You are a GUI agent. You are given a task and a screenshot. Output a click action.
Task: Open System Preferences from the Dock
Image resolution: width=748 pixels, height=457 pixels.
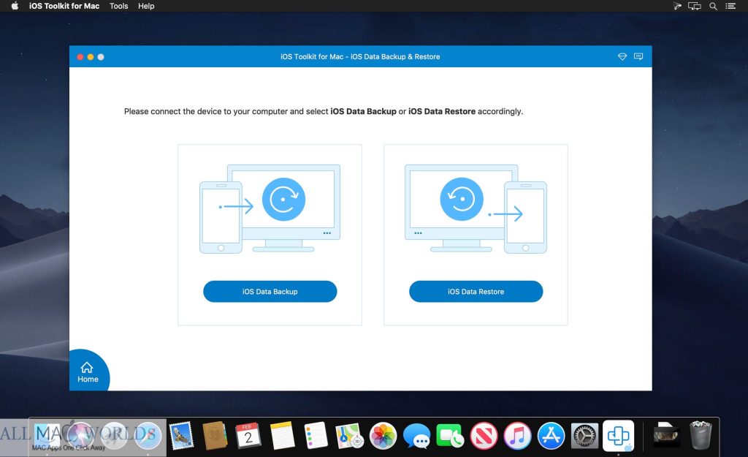[584, 436]
